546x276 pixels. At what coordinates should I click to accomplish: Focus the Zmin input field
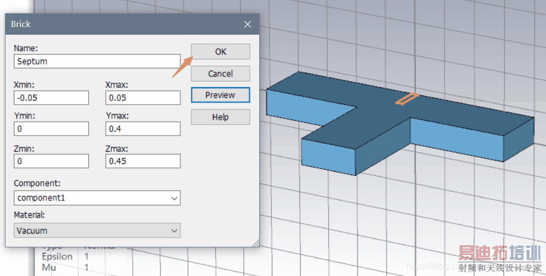51,161
